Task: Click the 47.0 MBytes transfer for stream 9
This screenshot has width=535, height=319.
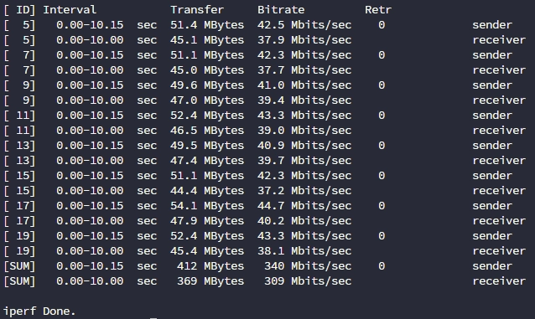Action: pyautogui.click(x=207, y=100)
